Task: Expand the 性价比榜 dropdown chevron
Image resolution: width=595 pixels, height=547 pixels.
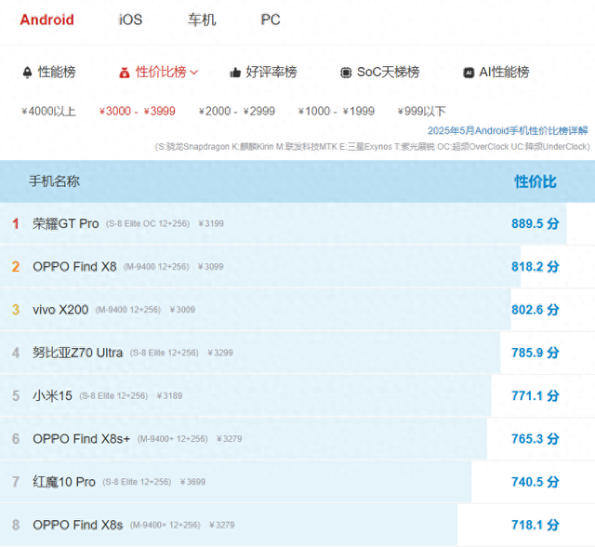Action: [x=194, y=73]
